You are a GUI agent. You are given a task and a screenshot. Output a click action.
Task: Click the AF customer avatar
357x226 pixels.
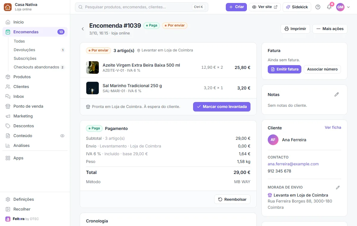273,140
